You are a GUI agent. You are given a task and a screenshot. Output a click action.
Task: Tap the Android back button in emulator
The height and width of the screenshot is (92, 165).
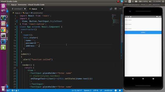pos(133,79)
